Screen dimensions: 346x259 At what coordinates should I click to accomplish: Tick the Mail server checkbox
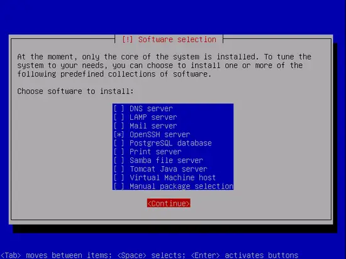119,126
